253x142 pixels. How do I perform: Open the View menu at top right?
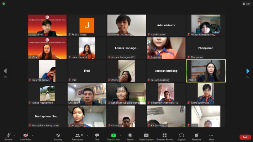[x=246, y=4]
